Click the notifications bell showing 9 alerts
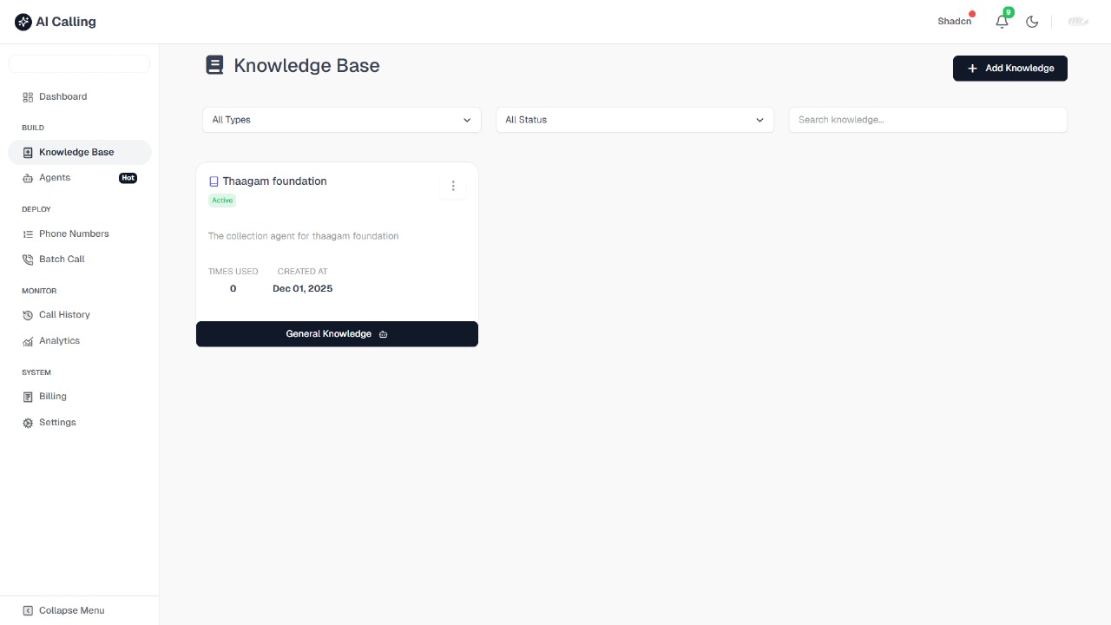The width and height of the screenshot is (1111, 625). (x=1002, y=21)
